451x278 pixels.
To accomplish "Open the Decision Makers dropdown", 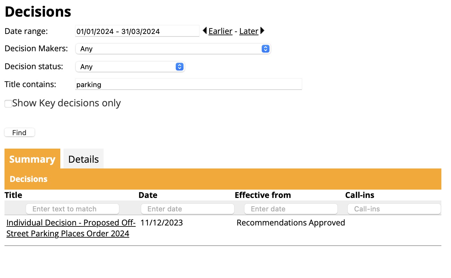I will pos(173,49).
